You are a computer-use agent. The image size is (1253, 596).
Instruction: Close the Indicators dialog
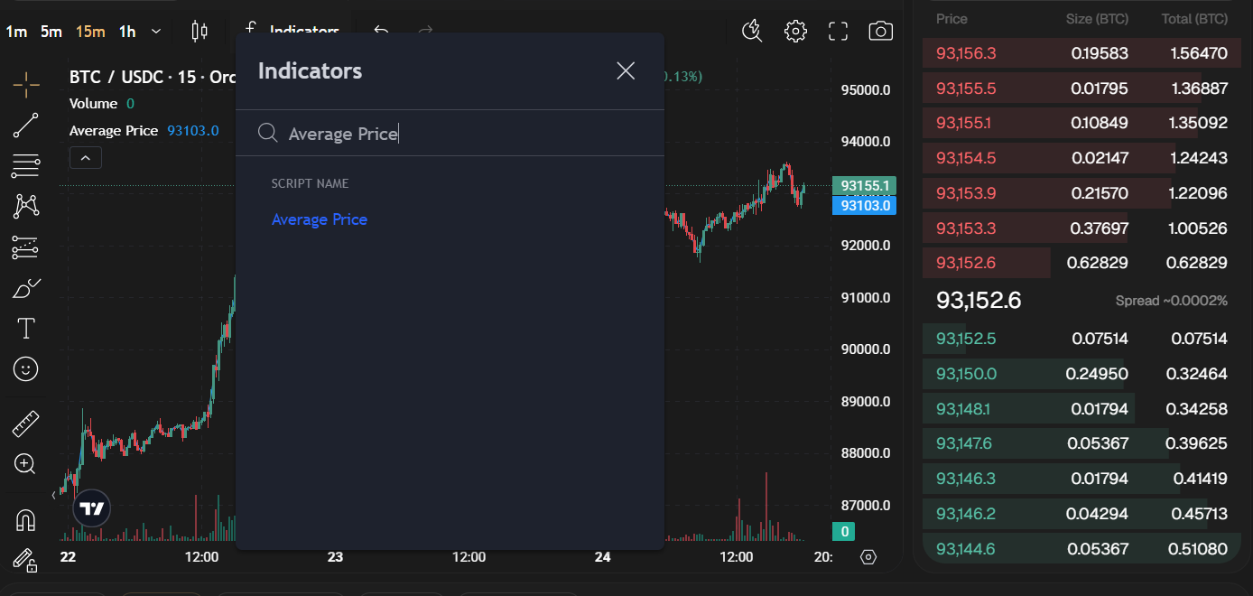[626, 70]
